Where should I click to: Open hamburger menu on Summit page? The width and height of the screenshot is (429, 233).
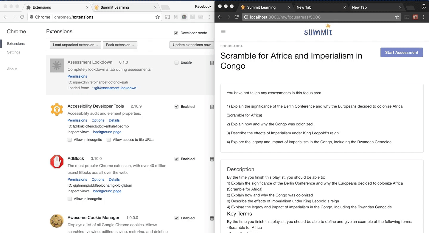click(223, 32)
